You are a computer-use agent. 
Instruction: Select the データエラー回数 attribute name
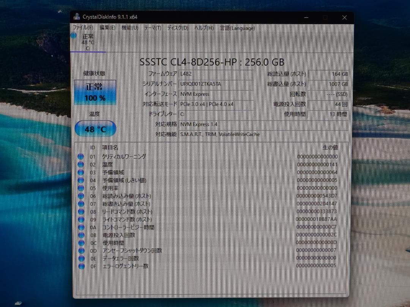tap(121, 258)
